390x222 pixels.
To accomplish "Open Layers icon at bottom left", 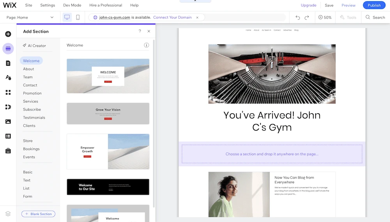I will click(8, 213).
